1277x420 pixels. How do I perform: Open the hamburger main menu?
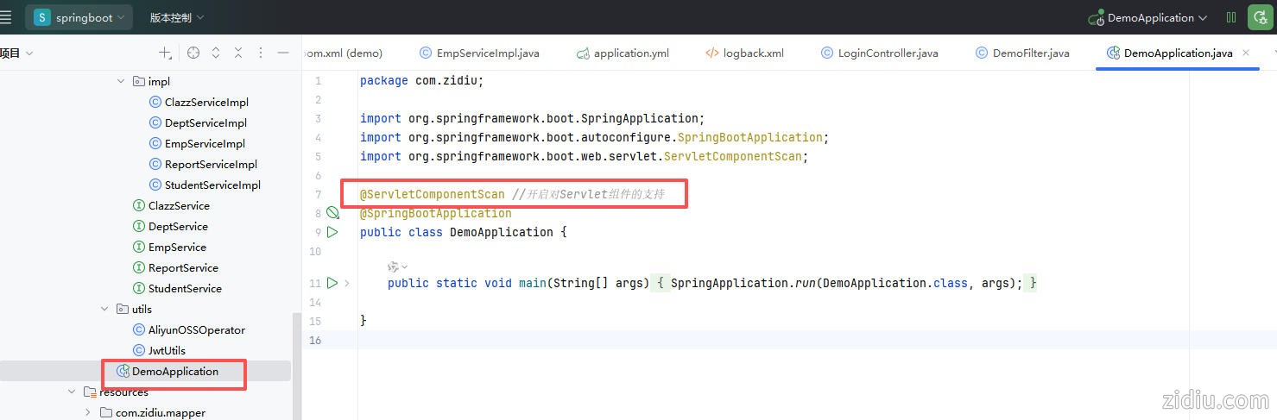[x=7, y=17]
